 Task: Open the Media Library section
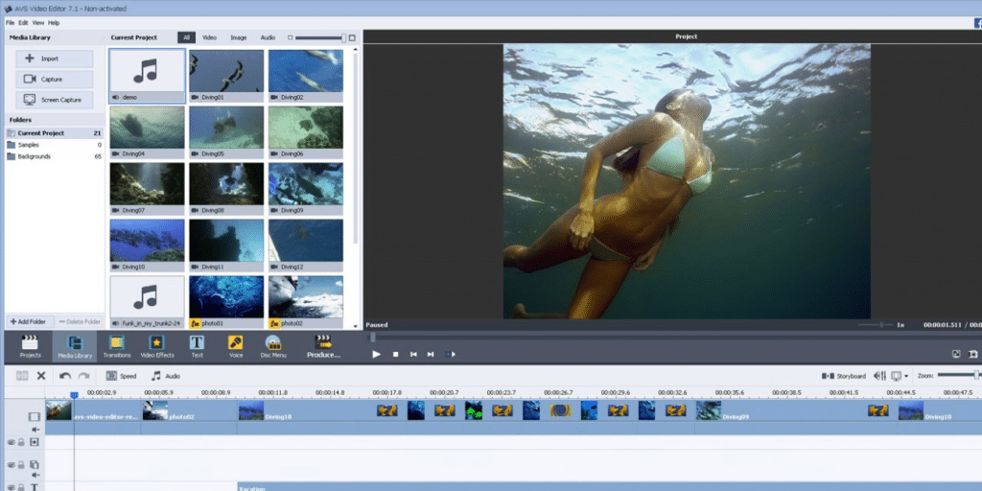(75, 346)
